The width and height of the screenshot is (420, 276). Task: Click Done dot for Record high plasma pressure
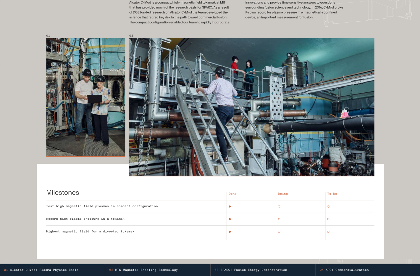tap(230, 219)
